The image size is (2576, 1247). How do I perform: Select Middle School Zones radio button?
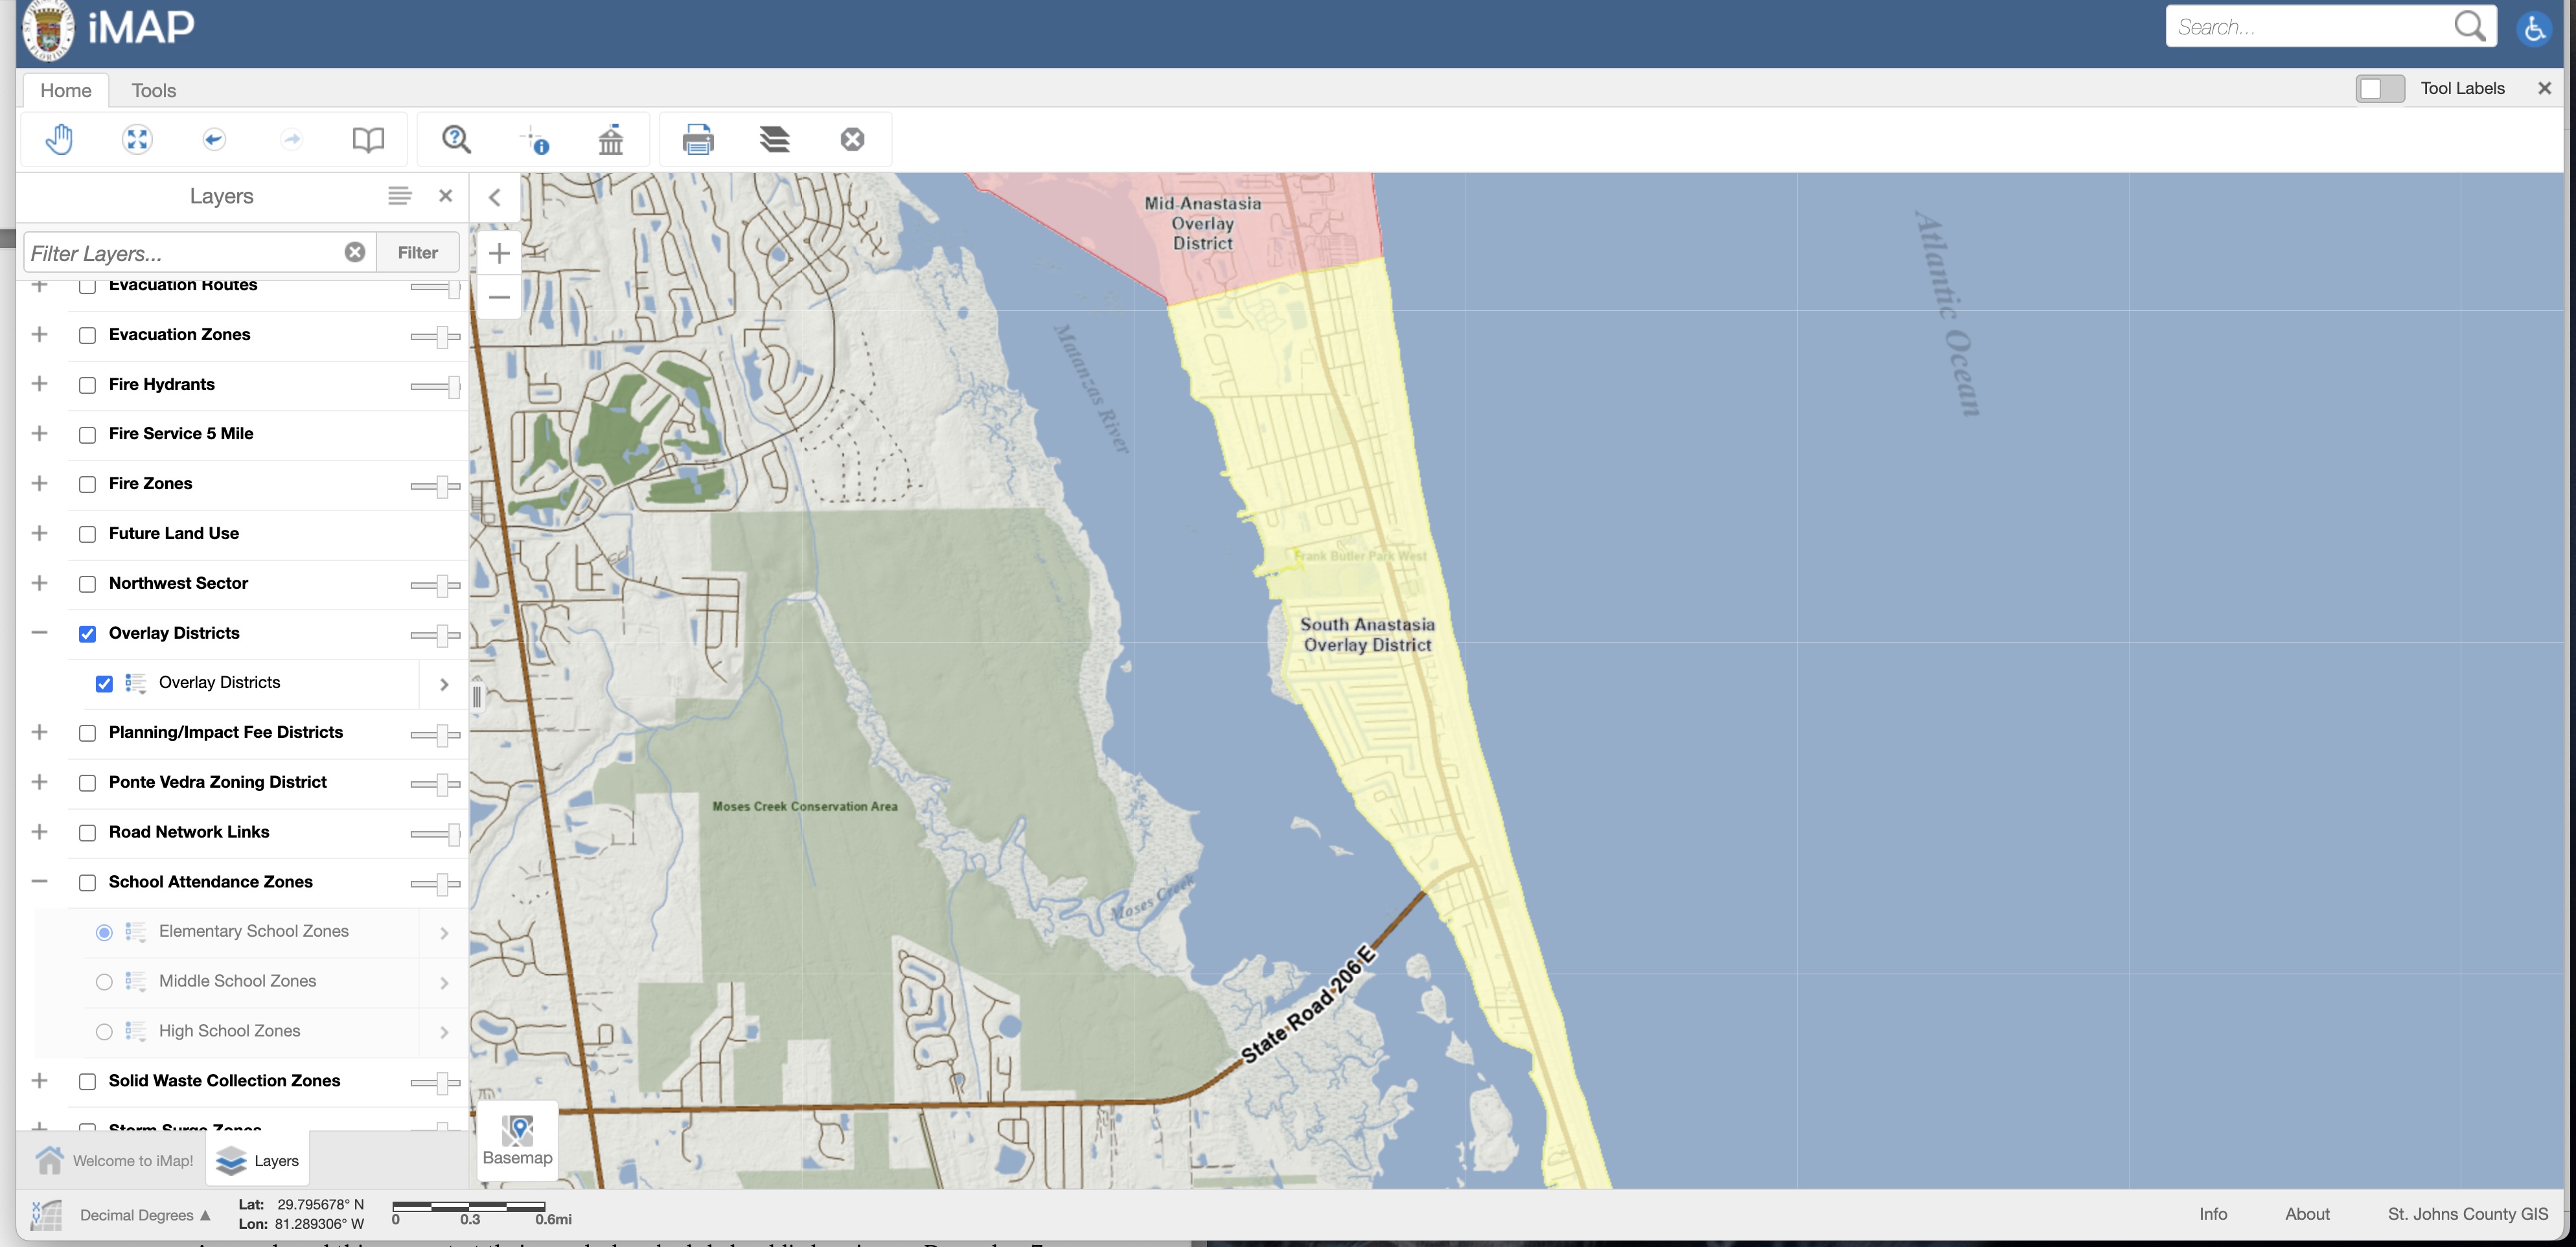coord(104,982)
